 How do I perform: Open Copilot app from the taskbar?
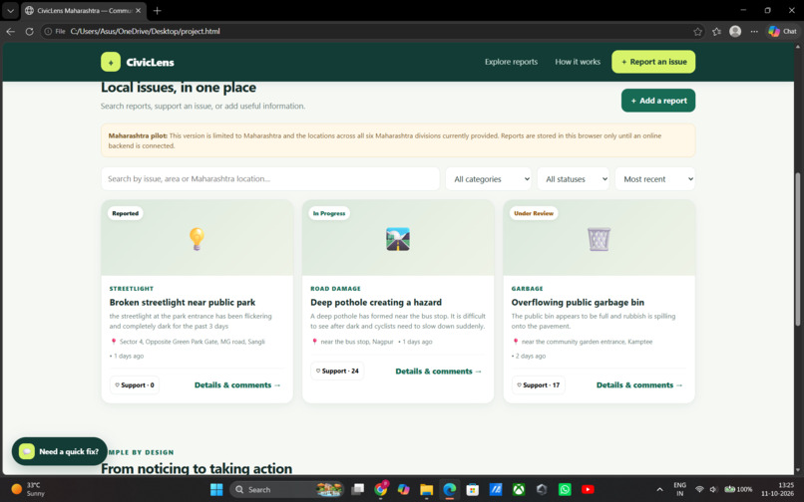click(x=404, y=490)
